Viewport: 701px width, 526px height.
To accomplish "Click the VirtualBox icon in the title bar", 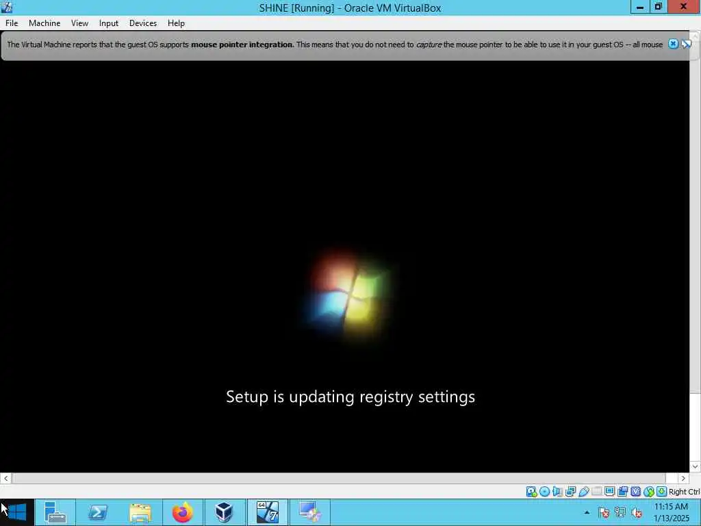I will [x=7, y=7].
